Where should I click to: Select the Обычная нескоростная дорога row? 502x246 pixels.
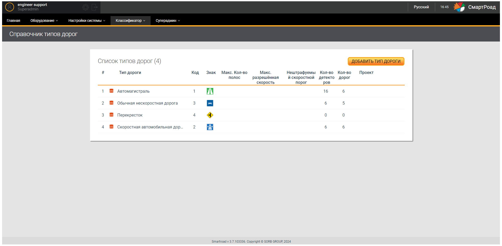click(x=251, y=103)
